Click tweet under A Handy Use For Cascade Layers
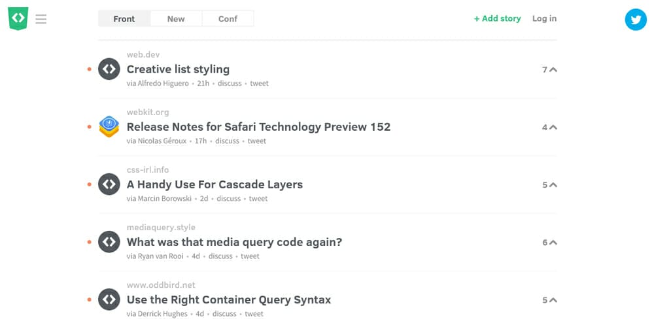 [258, 199]
